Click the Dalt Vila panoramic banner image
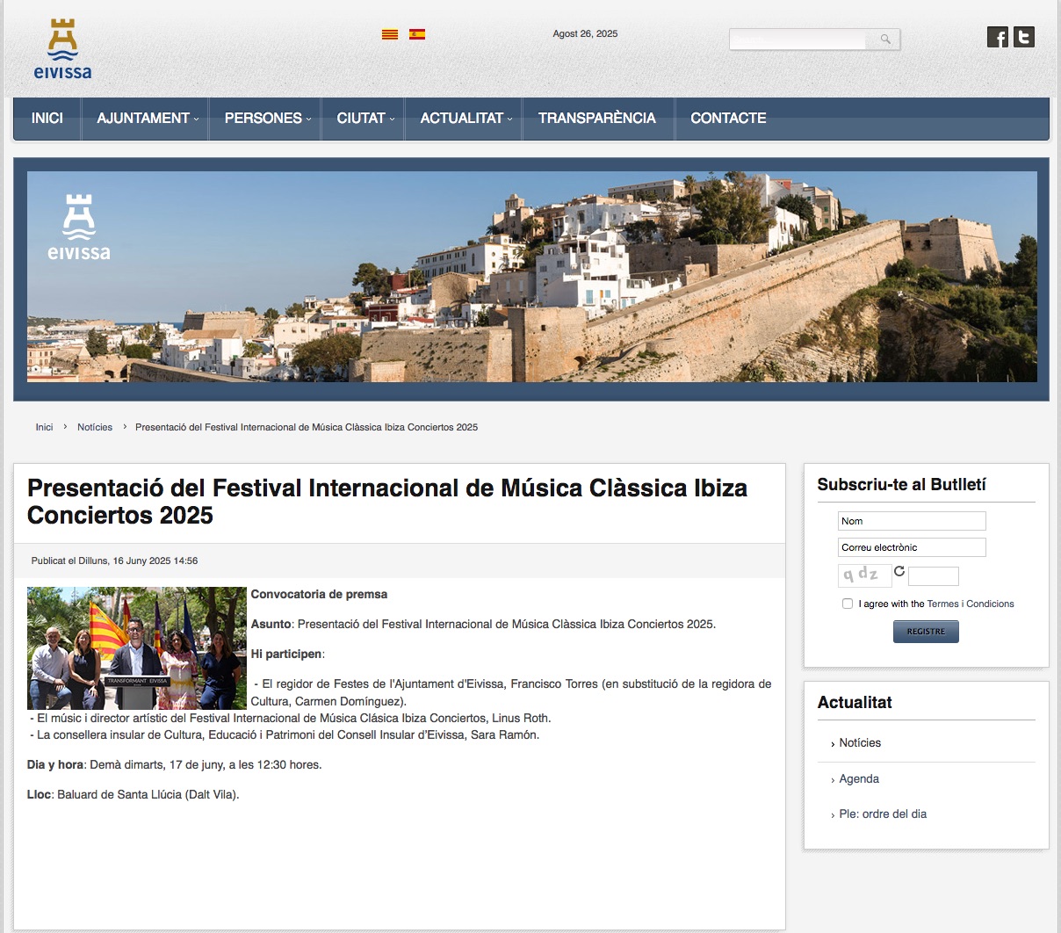This screenshot has width=1061, height=933. coord(531,277)
